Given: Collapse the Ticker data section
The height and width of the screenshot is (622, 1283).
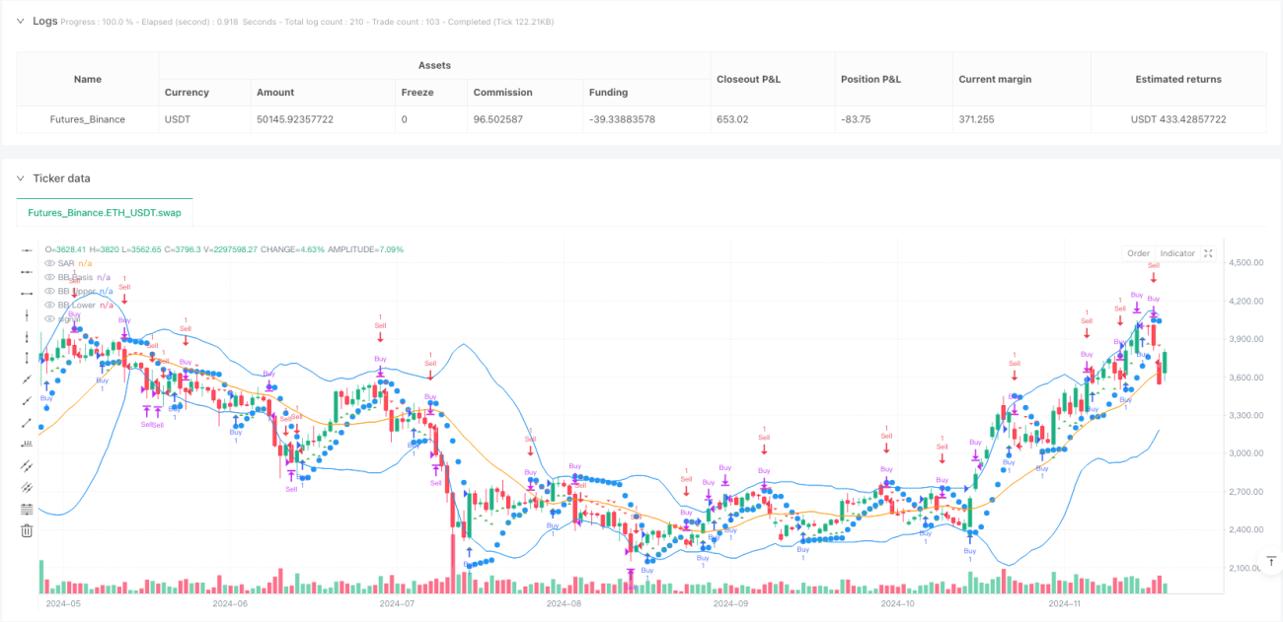Looking at the screenshot, I should pos(21,178).
